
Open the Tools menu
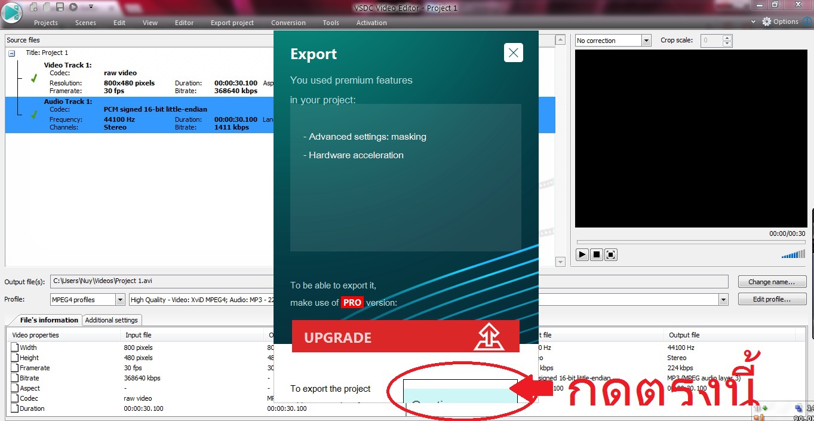click(x=331, y=23)
